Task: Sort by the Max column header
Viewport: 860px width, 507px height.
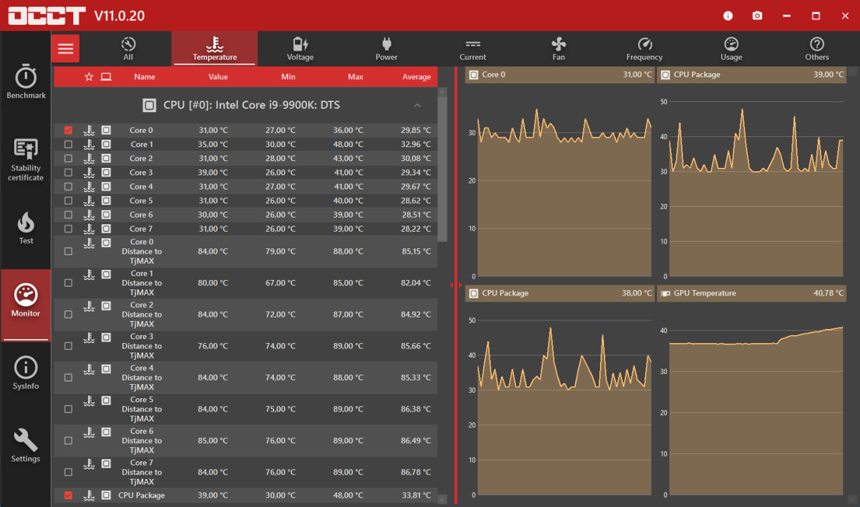Action: (x=355, y=77)
